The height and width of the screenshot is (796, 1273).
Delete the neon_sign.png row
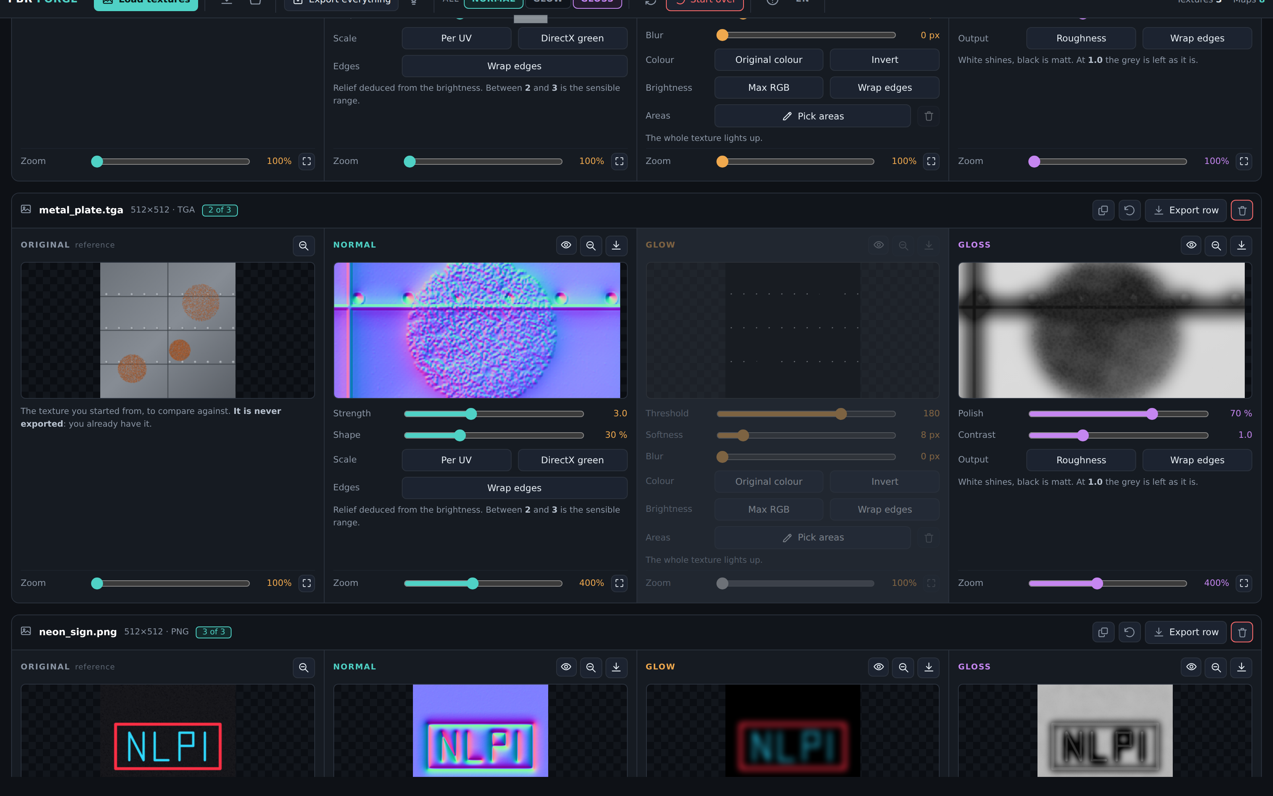click(1242, 632)
